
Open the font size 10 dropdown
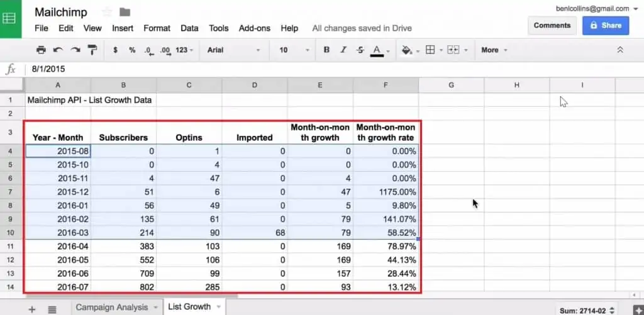coord(294,50)
